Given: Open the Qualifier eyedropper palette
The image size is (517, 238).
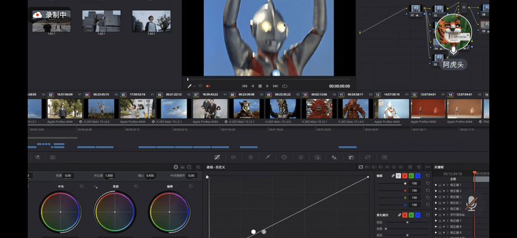Looking at the screenshot, I should point(267,157).
